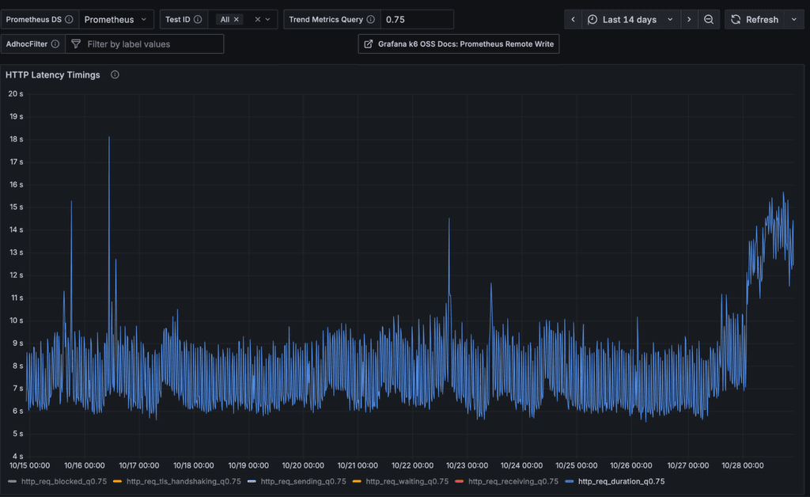Click the 10/22 00:00 x-axis label
810x497 pixels.
pyautogui.click(x=412, y=465)
